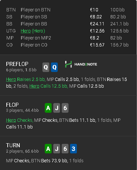
Task: Open the Hero (Hero) player link
Action: 33,31
